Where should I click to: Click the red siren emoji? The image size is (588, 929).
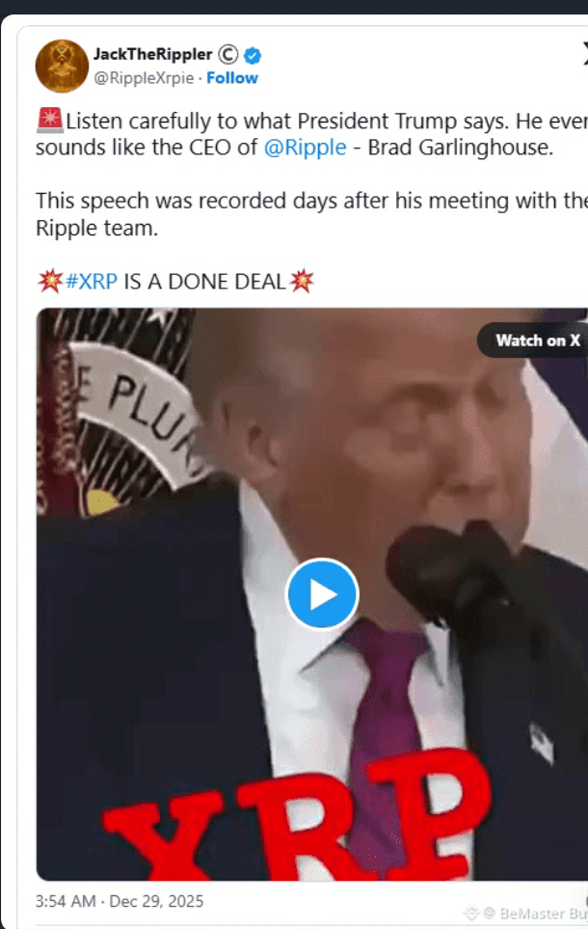pos(50,121)
